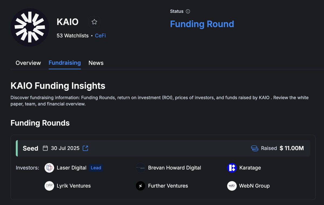Click the $ 11.00M raised amount

click(x=292, y=148)
